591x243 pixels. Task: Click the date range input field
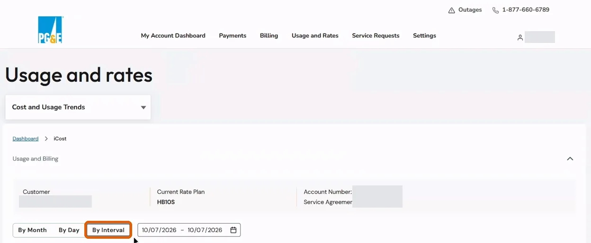click(189, 230)
